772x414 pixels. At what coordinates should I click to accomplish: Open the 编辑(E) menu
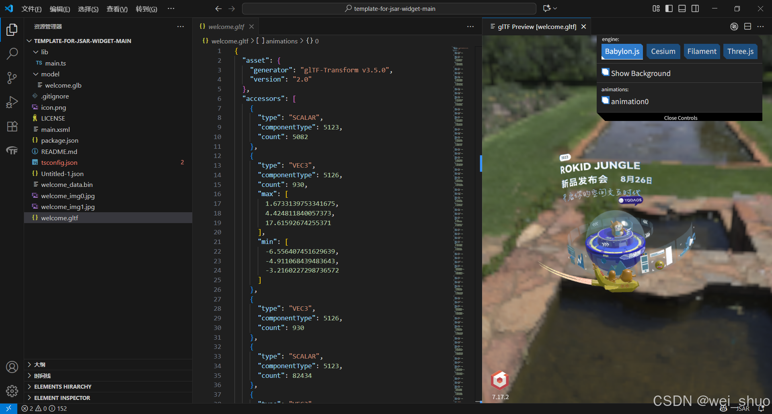point(60,9)
